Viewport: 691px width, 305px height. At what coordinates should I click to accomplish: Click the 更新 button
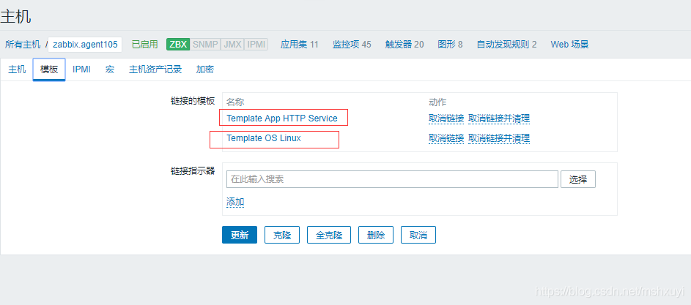pos(240,235)
